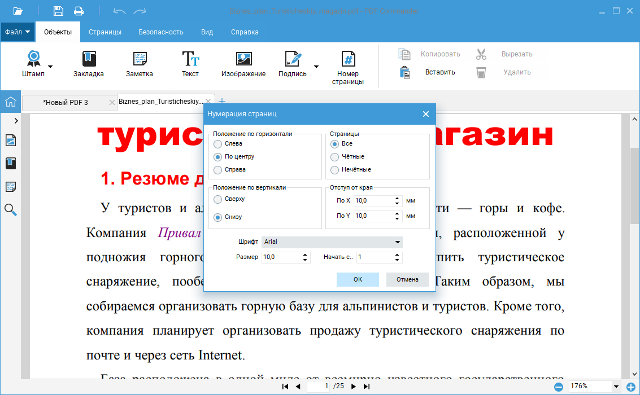This screenshot has width=640, height=395.
Task: Go to the home start screen icon
Action: [x=11, y=102]
